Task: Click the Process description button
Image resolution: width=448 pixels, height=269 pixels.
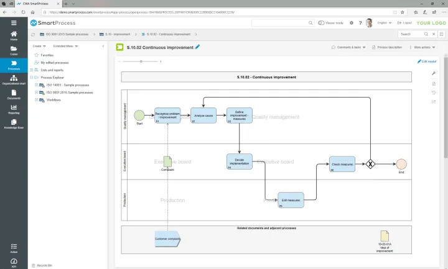Action: [x=387, y=47]
